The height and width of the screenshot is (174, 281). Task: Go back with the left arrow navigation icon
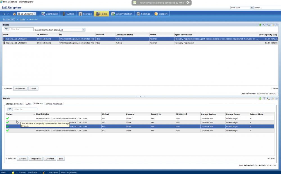coord(4,14)
